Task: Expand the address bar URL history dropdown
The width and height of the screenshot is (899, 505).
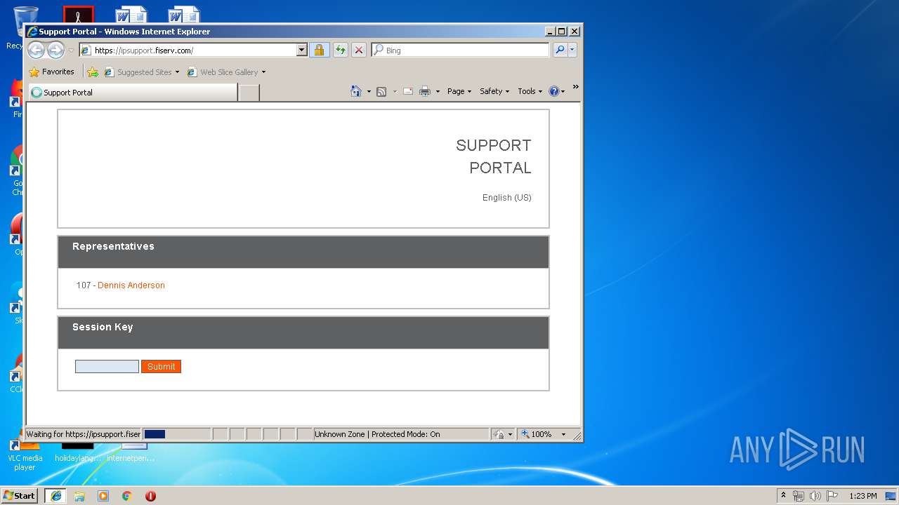Action: tap(302, 50)
